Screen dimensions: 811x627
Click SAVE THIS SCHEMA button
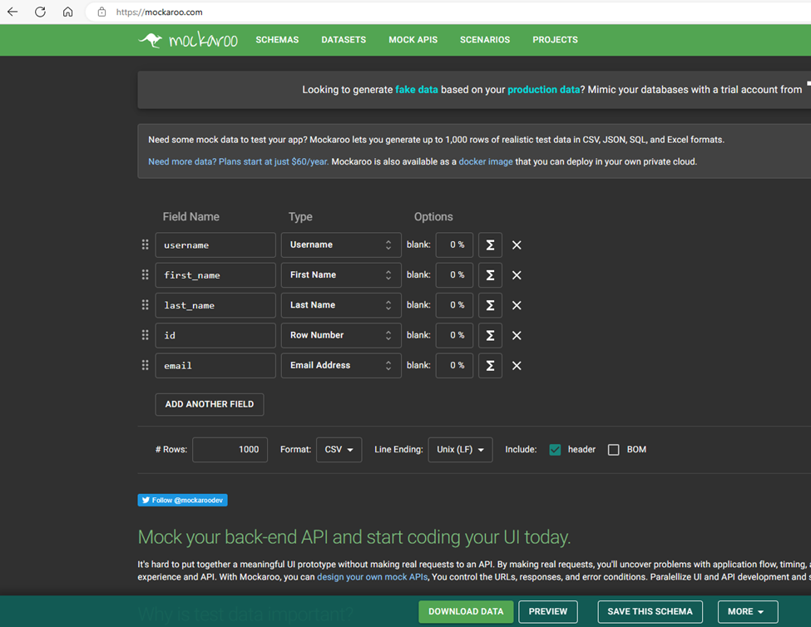[650, 611]
